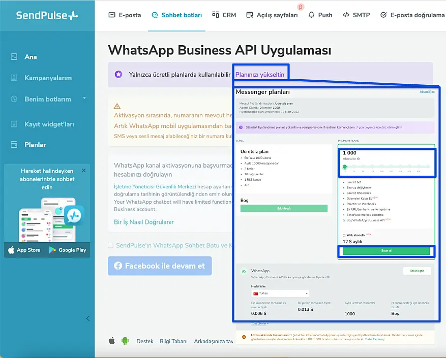Click the Facebook ile devam et button
Screen dimensions: 446x358
pyautogui.click(x=160, y=266)
